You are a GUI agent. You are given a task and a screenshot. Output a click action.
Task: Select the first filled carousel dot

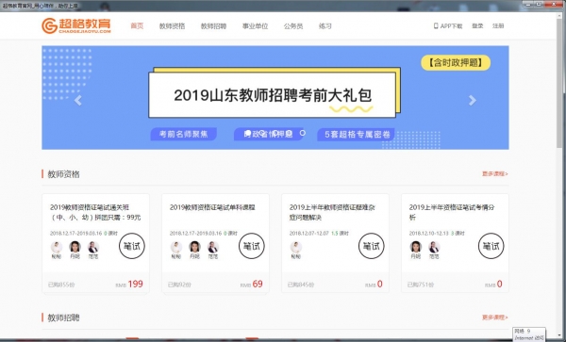click(247, 133)
